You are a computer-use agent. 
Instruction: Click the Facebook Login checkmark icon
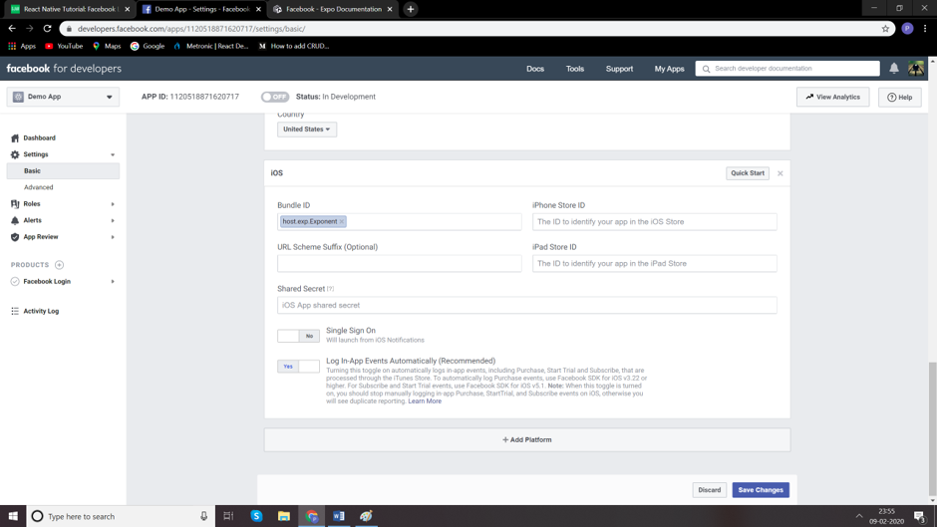(15, 281)
